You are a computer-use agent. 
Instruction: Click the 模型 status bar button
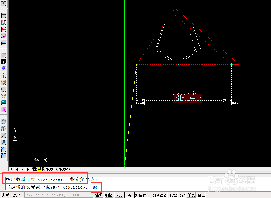[201, 195]
